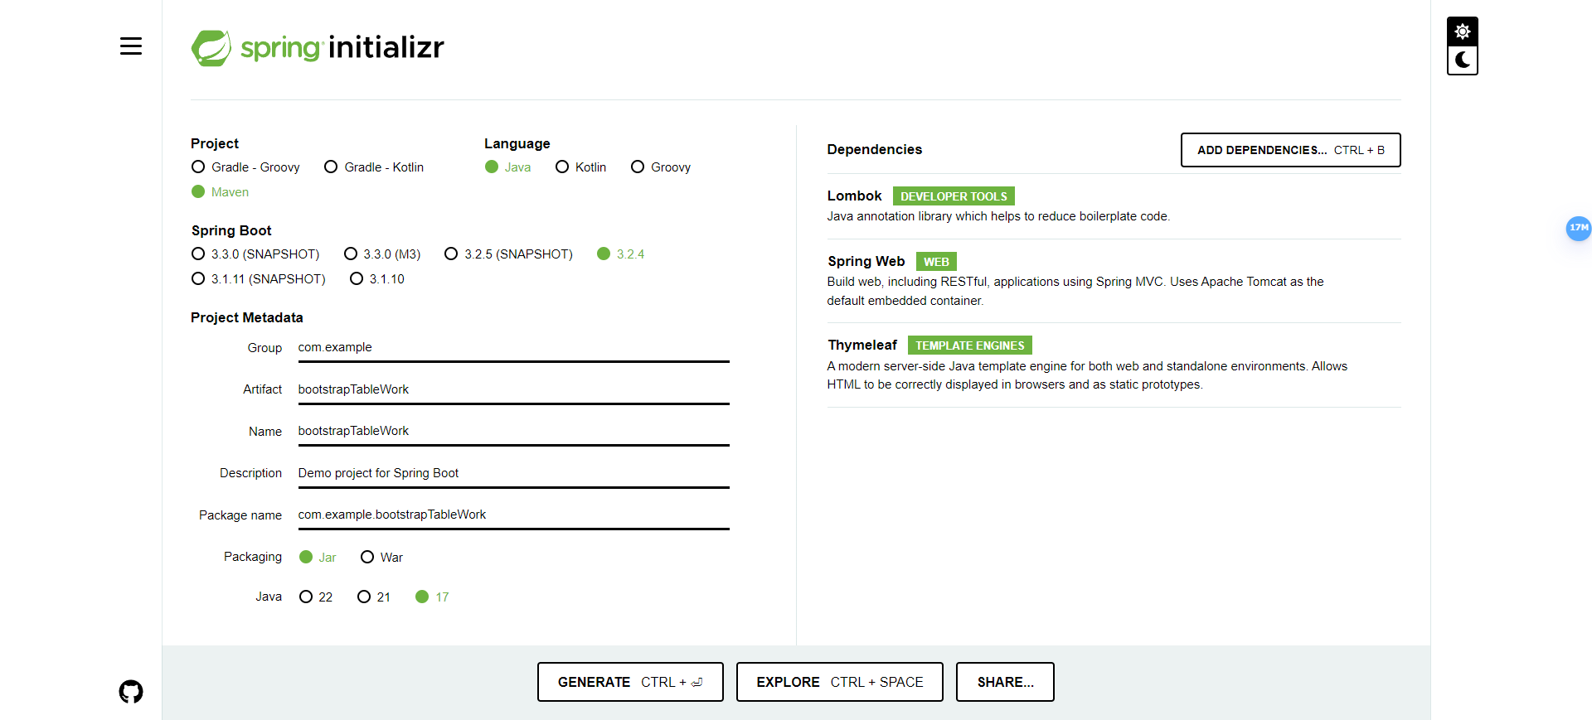Image resolution: width=1592 pixels, height=720 pixels.
Task: Select Spring Boot 3.2.5 (SNAPSHOT)
Action: (x=508, y=254)
